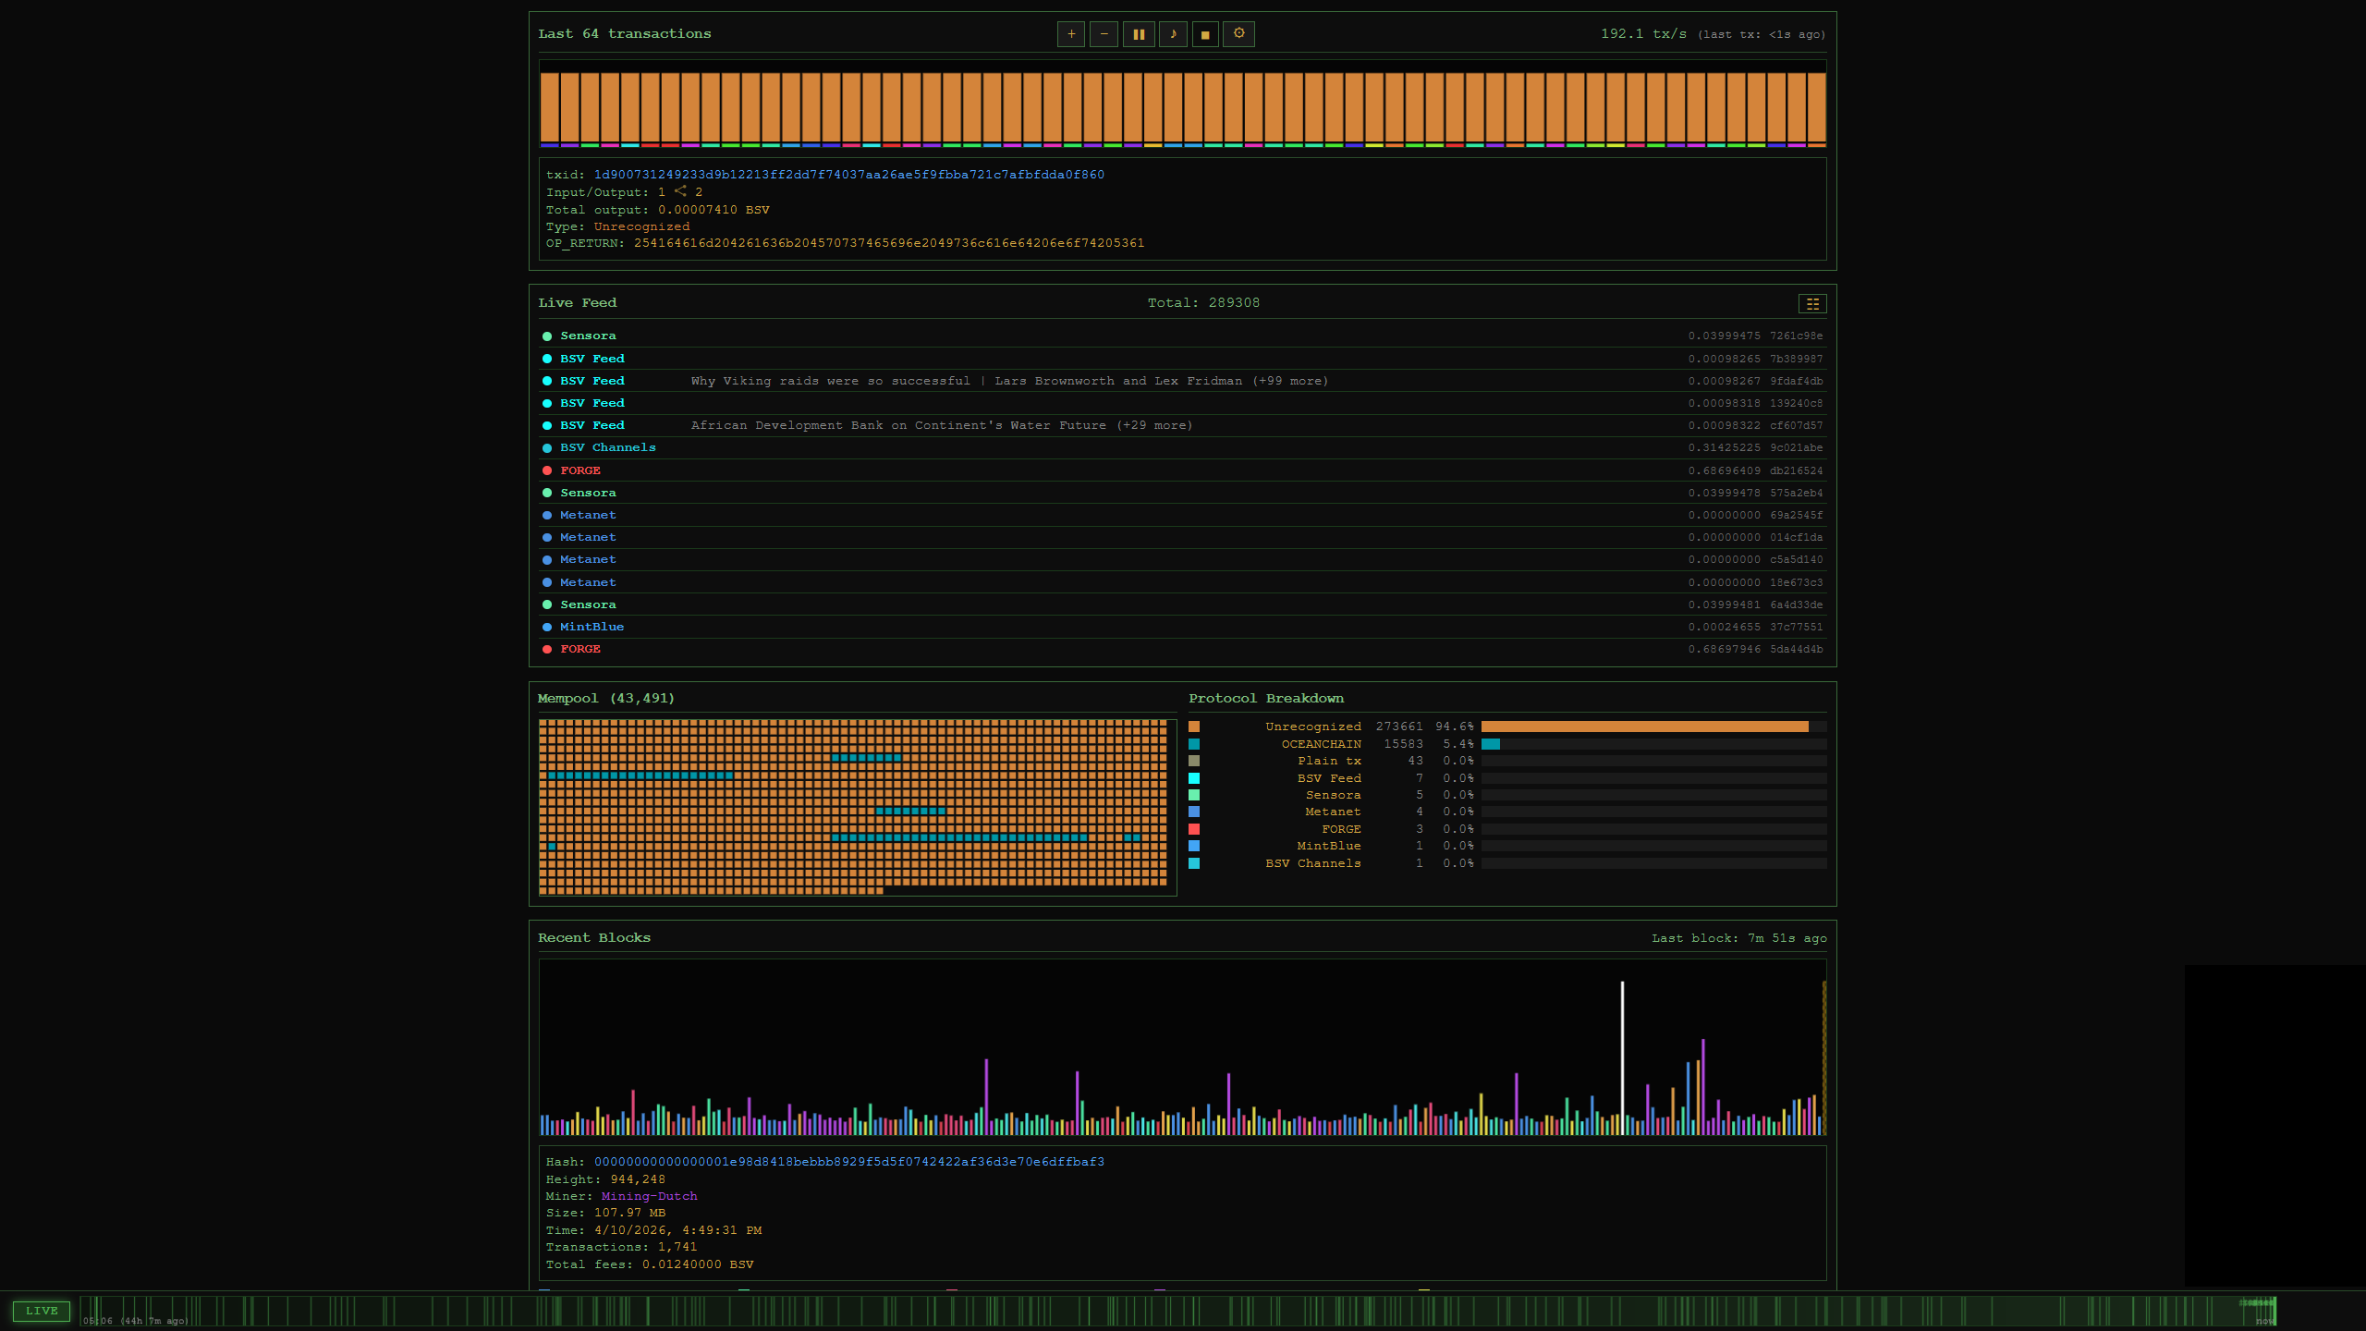Open the Live Feed list-view toggle icon

[1812, 303]
